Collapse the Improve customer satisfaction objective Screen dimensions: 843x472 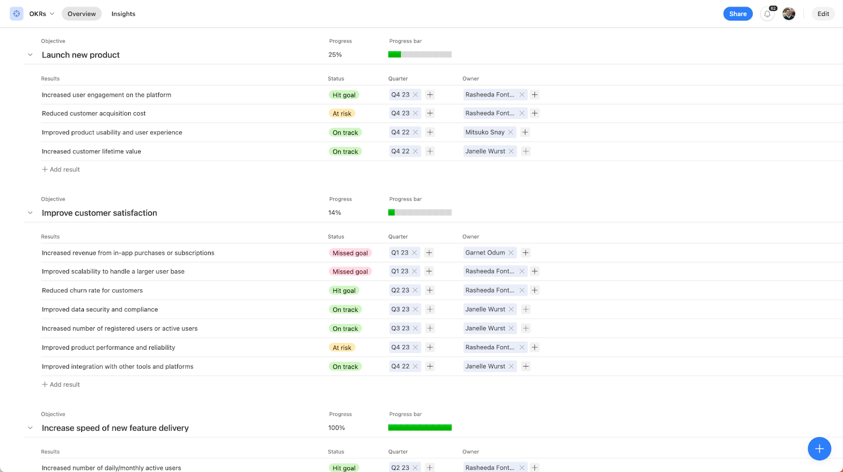click(x=30, y=213)
